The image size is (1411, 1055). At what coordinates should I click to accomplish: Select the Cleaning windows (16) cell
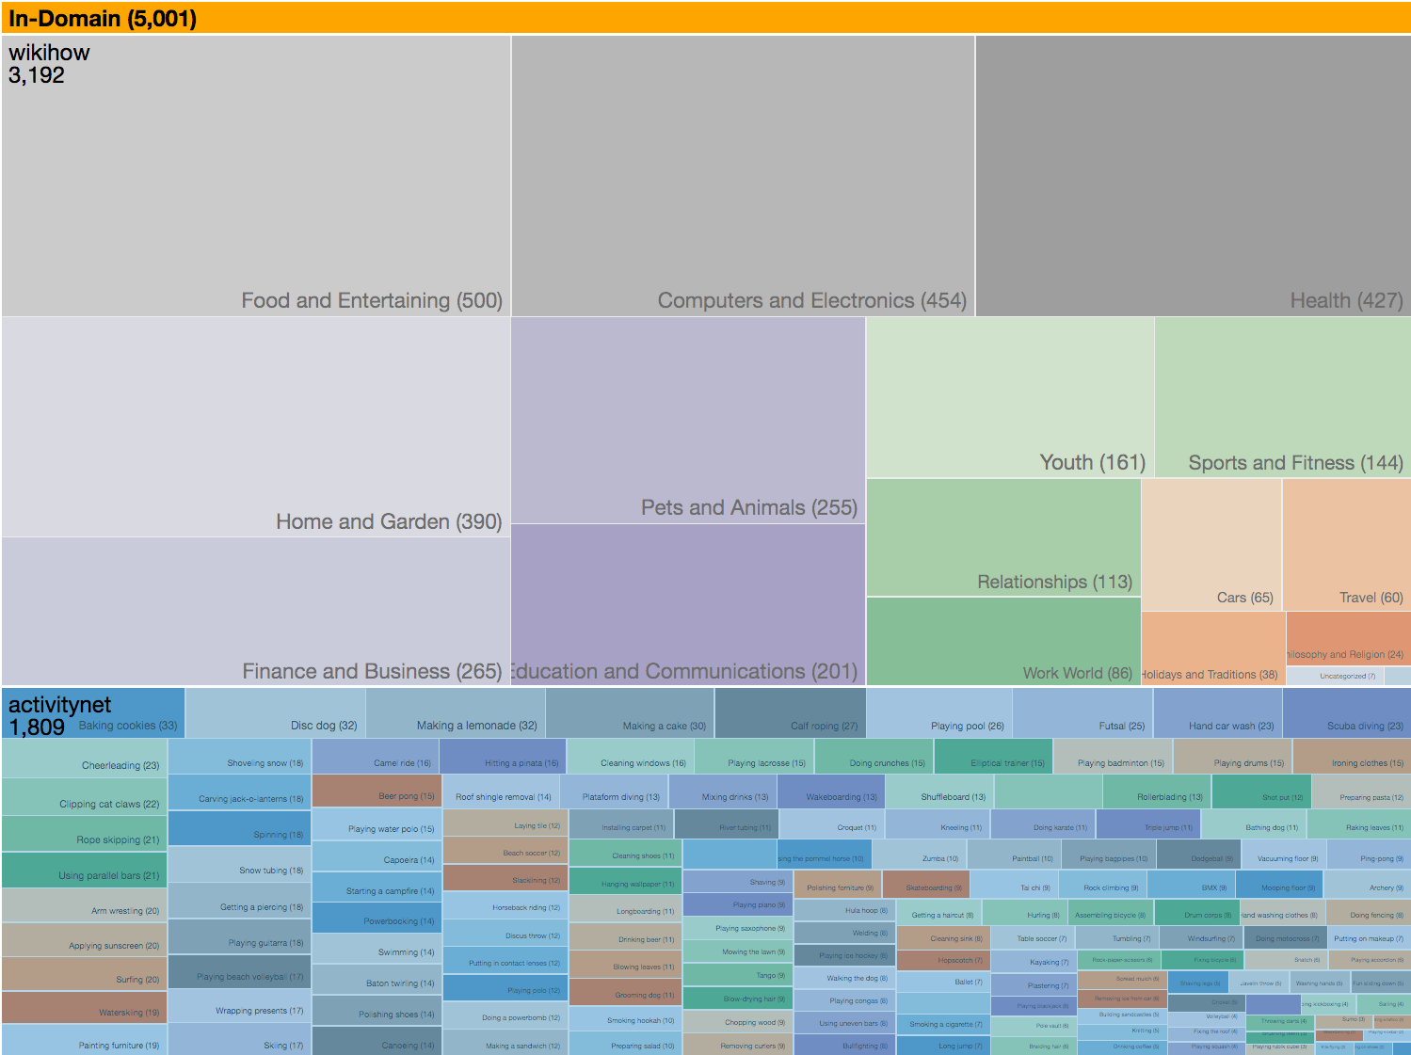point(630,757)
